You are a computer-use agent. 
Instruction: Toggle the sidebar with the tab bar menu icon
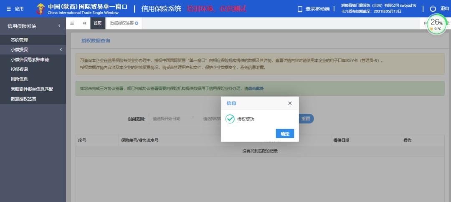72,23
